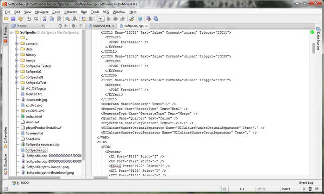Expand the Softpedia Tested folder

(17, 66)
